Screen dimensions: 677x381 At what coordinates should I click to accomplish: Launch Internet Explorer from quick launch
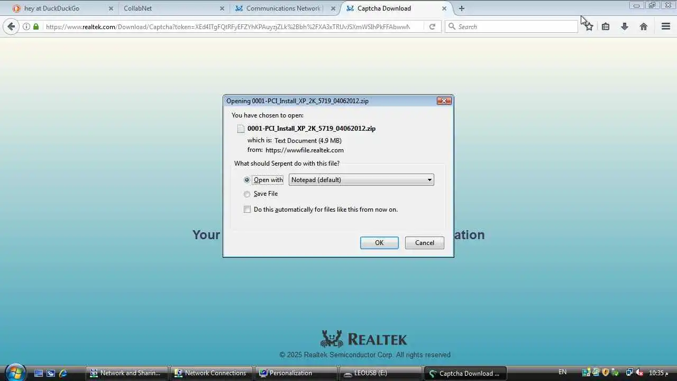[63, 373]
